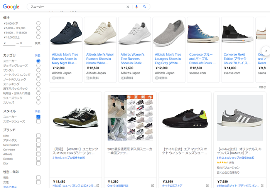Clear the カテゴリ filter with 消去
Viewport: 270px width, 191px height.
click(37, 55)
